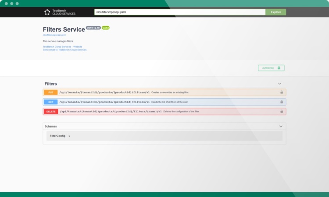Click the OAS3 badge

pyautogui.click(x=106, y=28)
